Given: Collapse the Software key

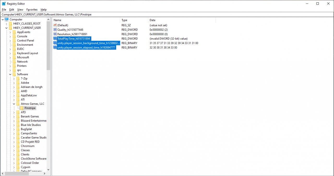Looking at the screenshot, I should point(10,74).
